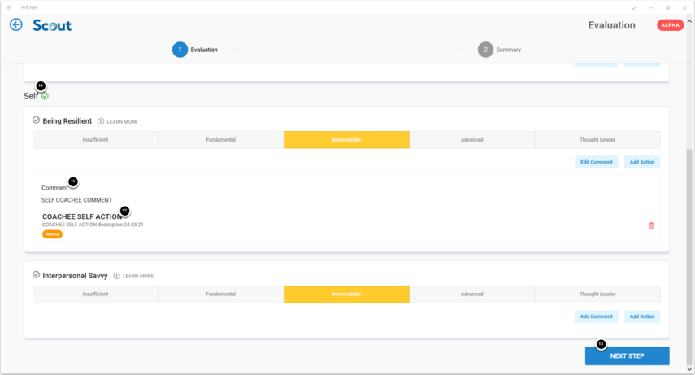Select Advanced for Being Resilient
This screenshot has width=695, height=375.
(471, 140)
